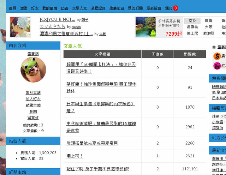Click the home icon in right sidebar
This screenshot has width=226, height=175.
(x=214, y=47)
